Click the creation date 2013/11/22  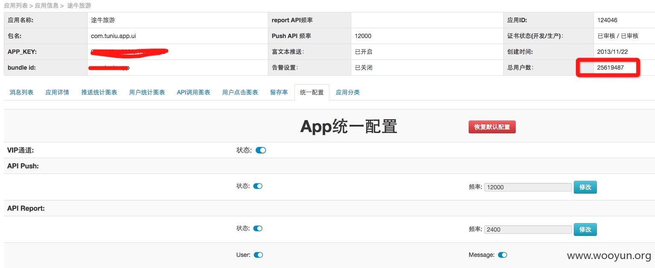[x=613, y=52]
